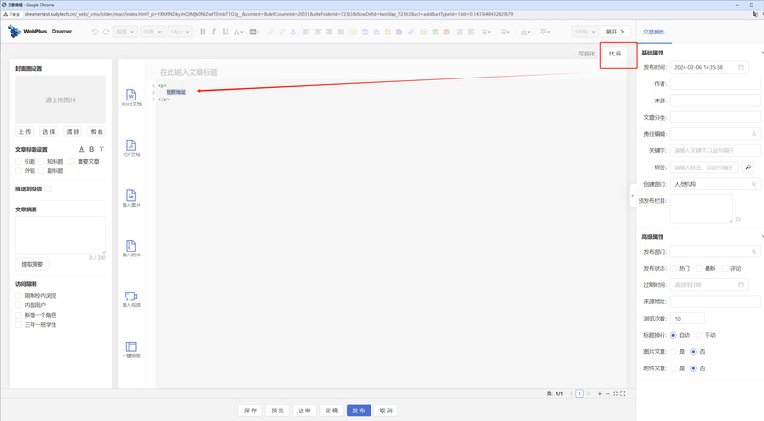Insert hyperlink with the link icon
The height and width of the screenshot is (421, 764).
[x=270, y=32]
